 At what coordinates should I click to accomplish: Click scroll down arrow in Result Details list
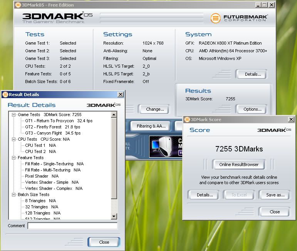114,216
